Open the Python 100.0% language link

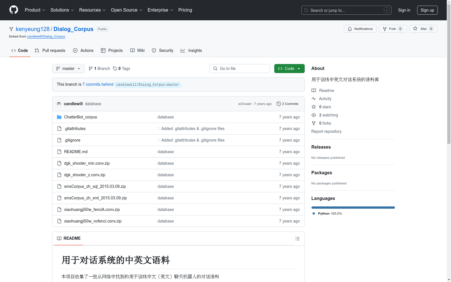pos(327,213)
